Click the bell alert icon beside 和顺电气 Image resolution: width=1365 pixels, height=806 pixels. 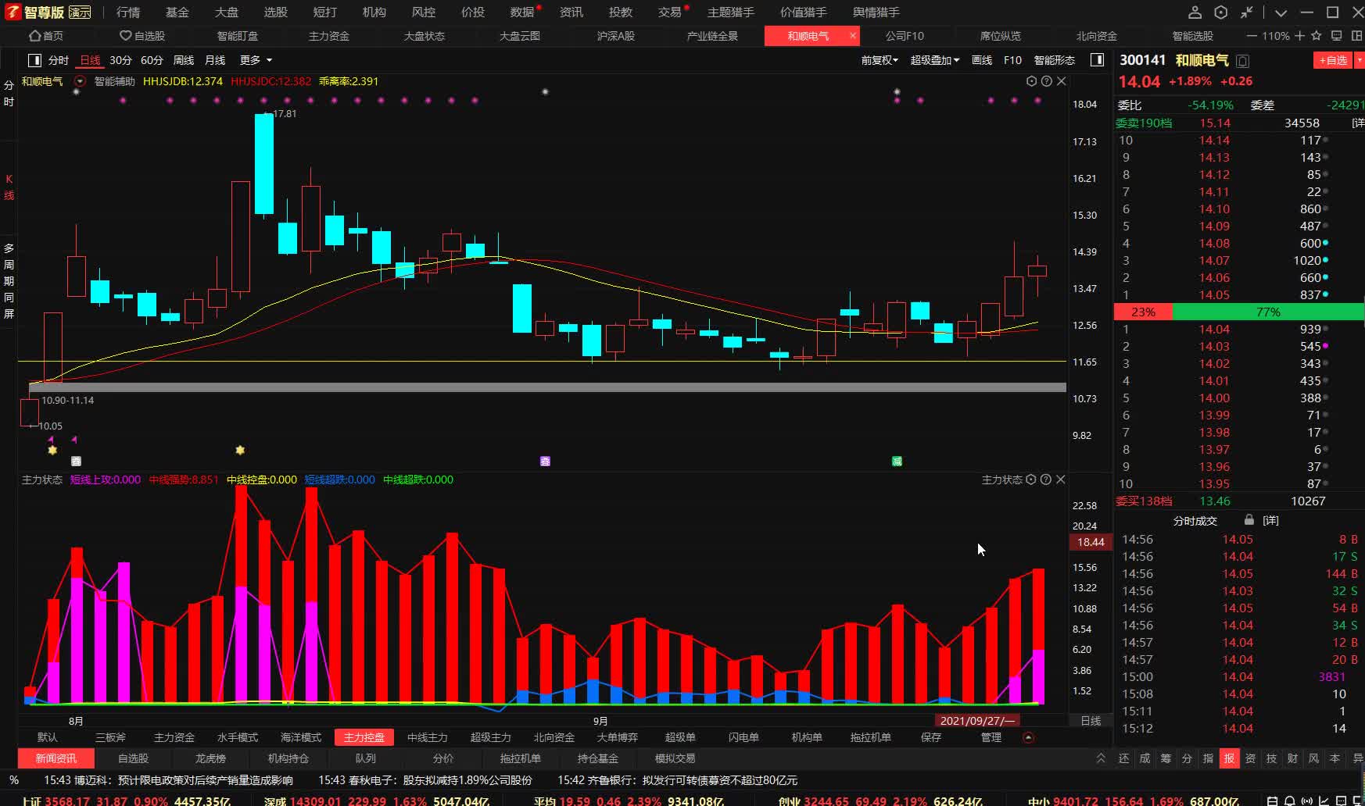[1243, 61]
